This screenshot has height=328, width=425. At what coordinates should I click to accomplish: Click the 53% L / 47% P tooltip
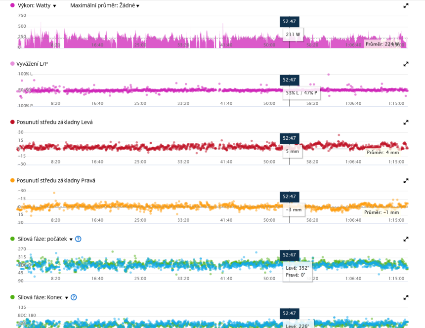click(301, 93)
